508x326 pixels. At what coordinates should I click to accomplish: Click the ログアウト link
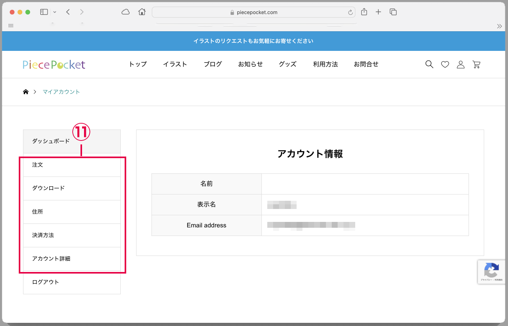tap(45, 282)
